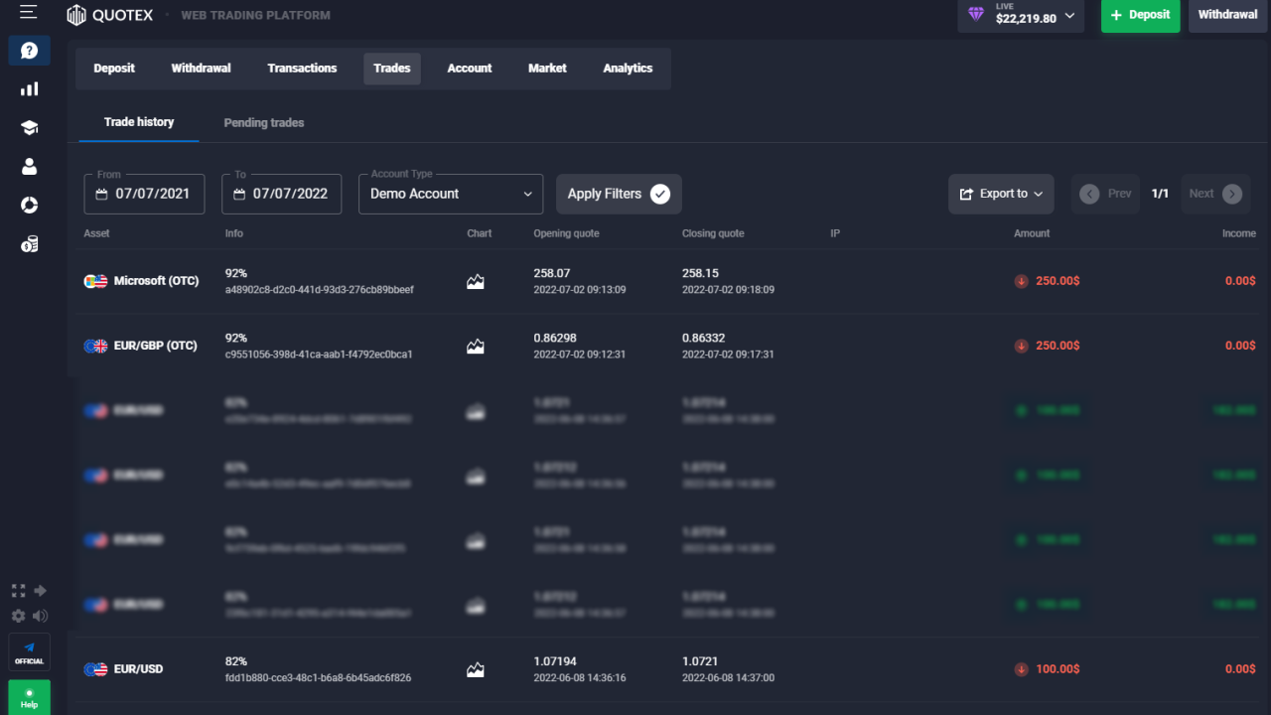Click the green Deposit button in header
1271x715 pixels.
1140,15
